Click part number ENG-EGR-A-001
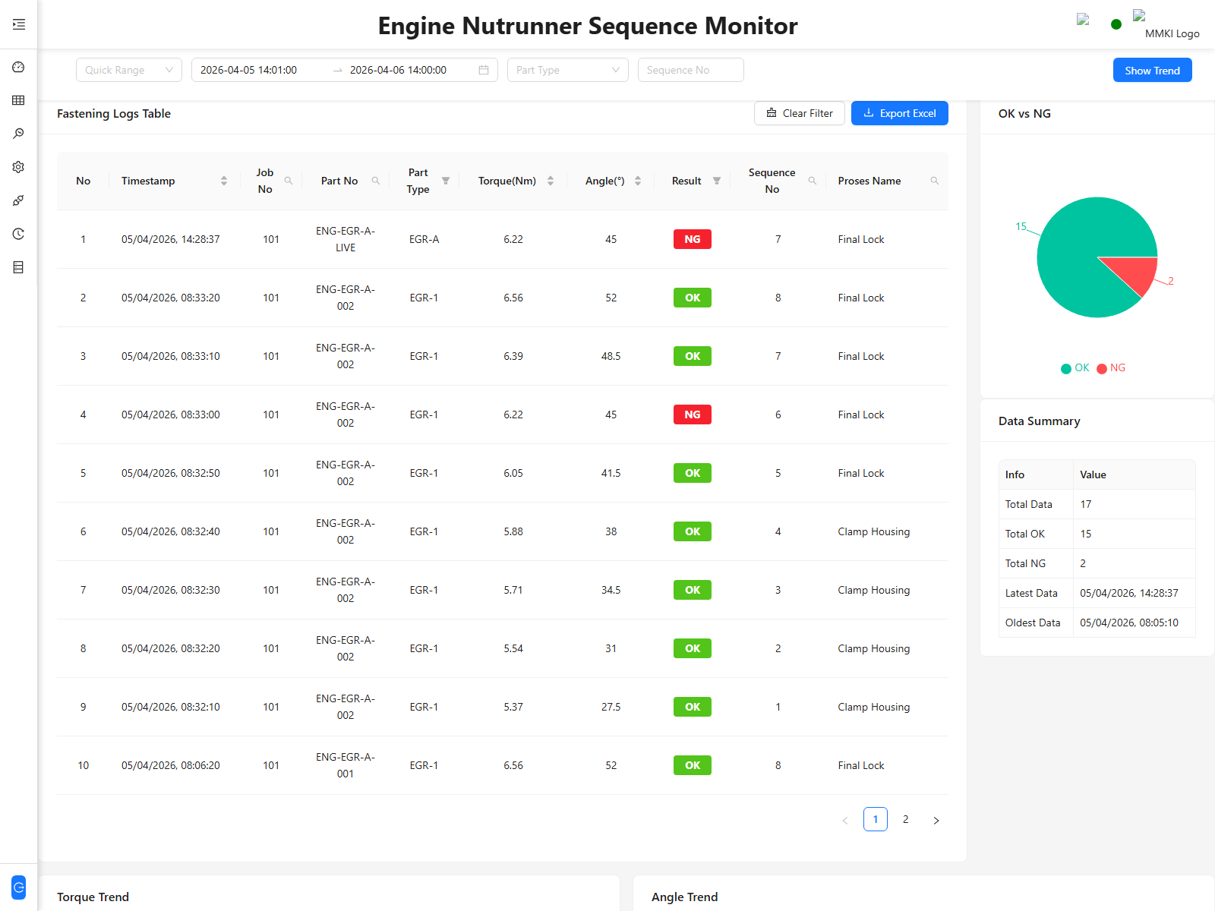This screenshot has width=1215, height=911. tap(346, 765)
